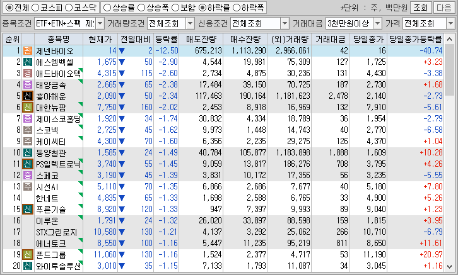Sort by the 현재가 column header

(x=100, y=39)
